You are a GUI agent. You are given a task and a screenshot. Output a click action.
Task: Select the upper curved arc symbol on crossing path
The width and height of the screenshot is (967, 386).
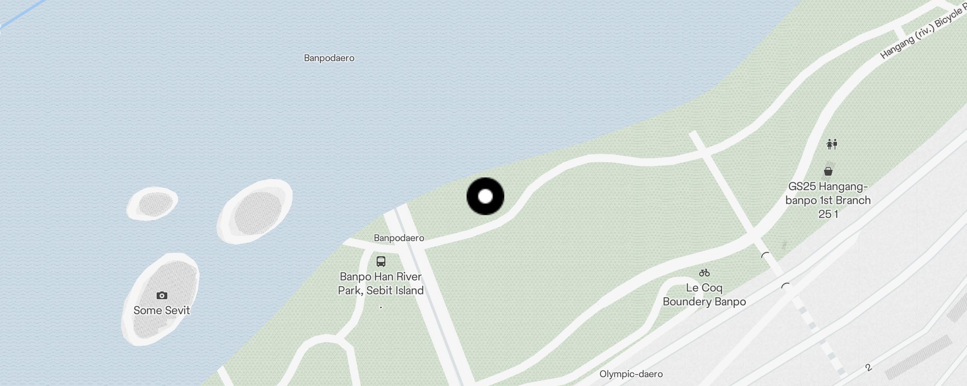click(x=765, y=255)
